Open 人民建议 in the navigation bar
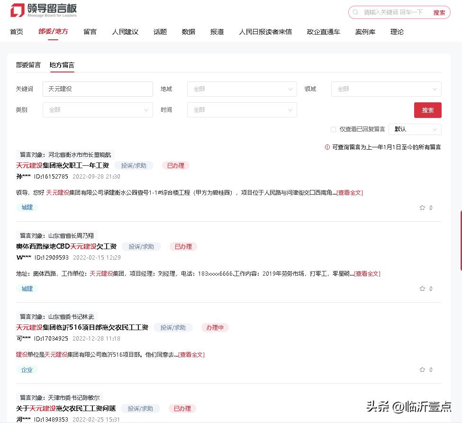Image resolution: width=462 pixels, height=423 pixels. coord(125,32)
